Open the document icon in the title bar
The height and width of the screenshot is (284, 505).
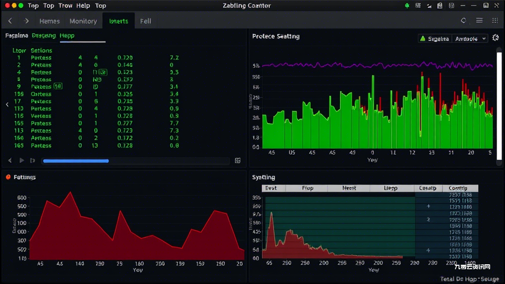point(440,5)
